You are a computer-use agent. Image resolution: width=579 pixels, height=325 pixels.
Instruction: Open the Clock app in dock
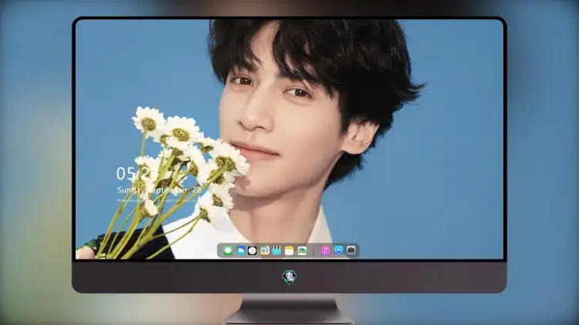click(252, 251)
